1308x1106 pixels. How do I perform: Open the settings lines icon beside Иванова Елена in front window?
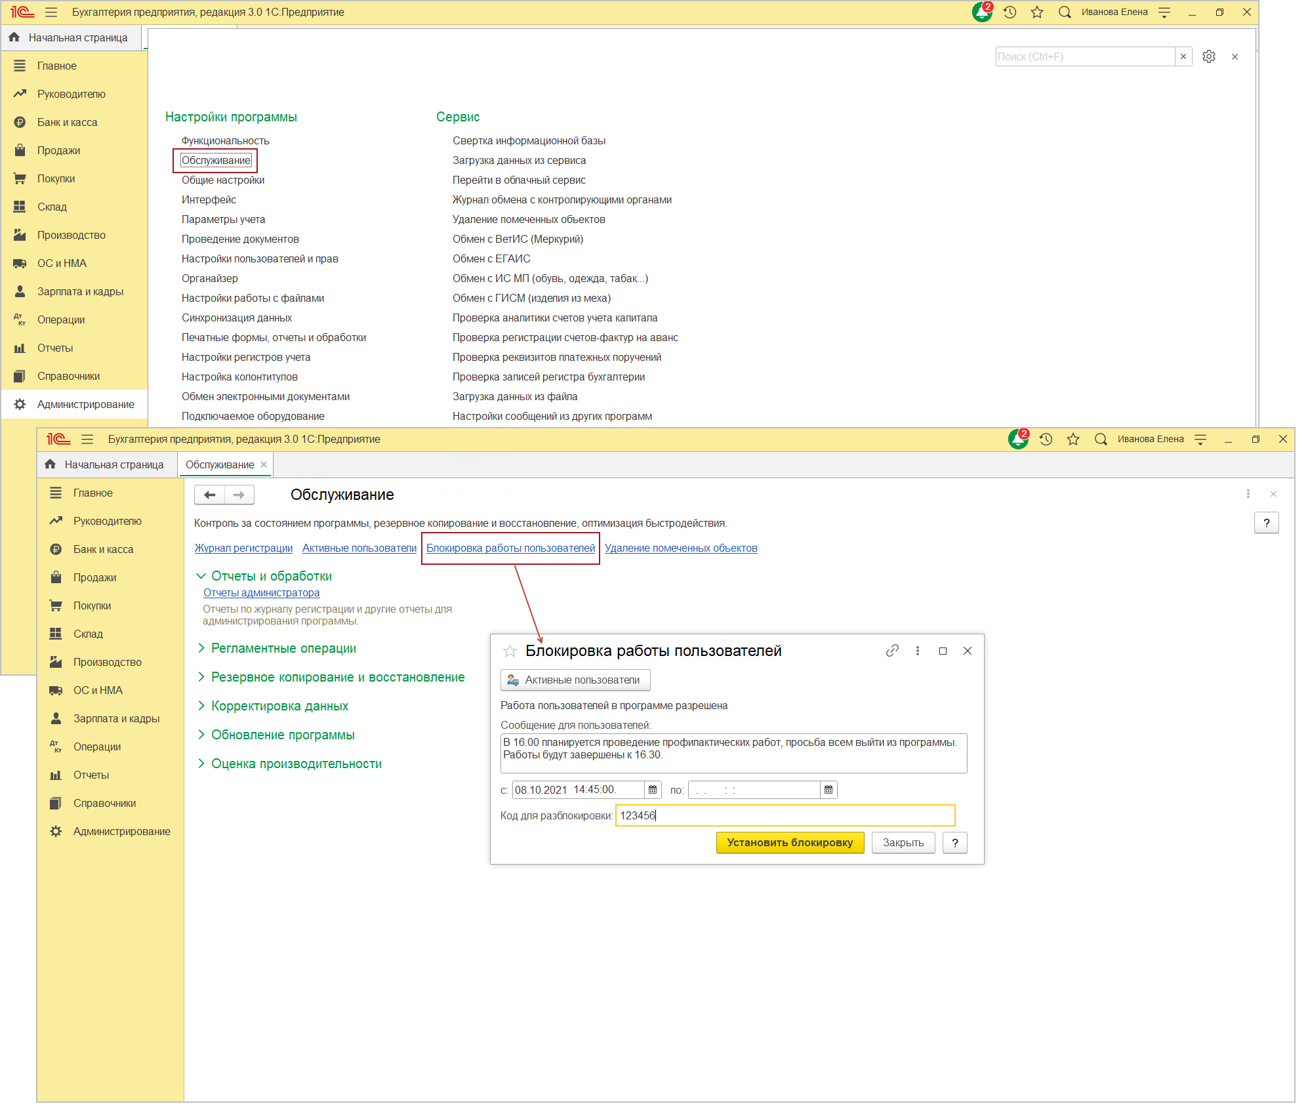point(1200,439)
